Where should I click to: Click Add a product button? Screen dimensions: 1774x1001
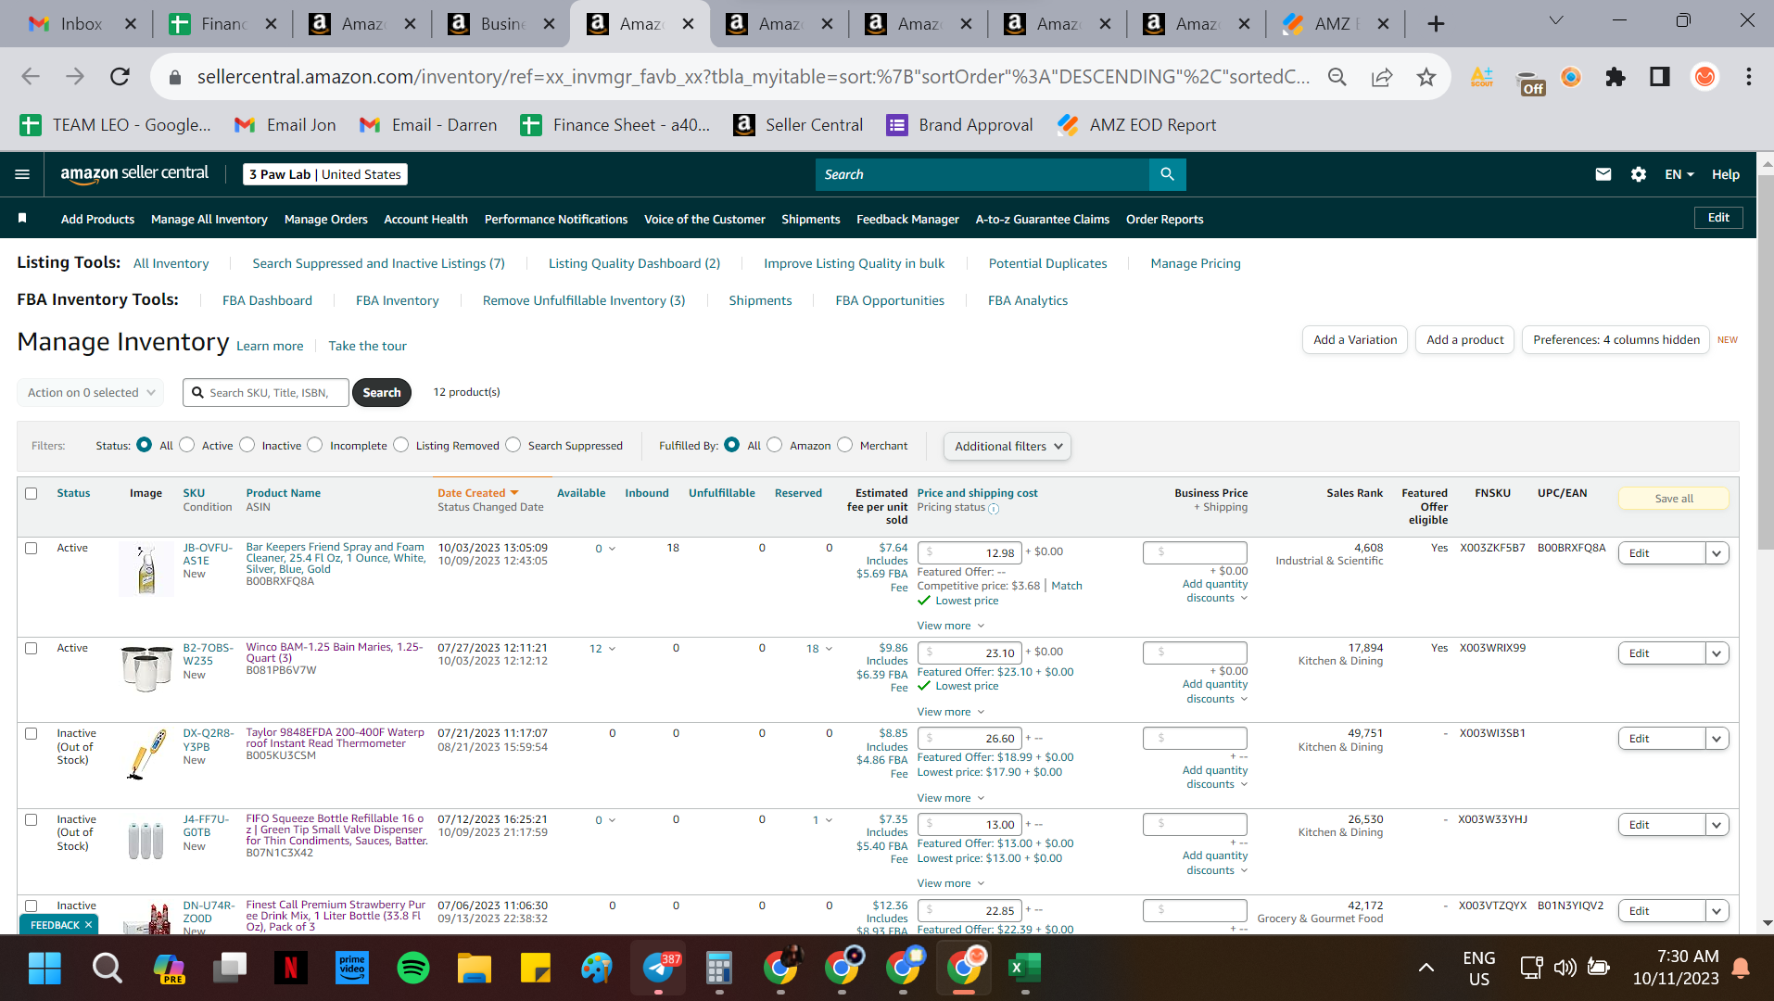point(1465,340)
